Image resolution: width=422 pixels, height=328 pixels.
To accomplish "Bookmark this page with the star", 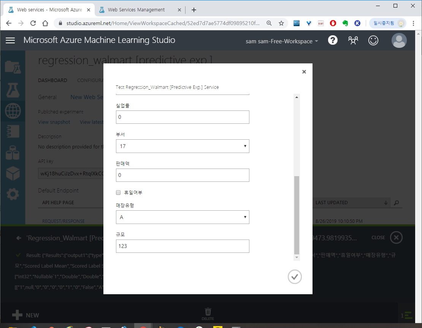I will coord(281,23).
